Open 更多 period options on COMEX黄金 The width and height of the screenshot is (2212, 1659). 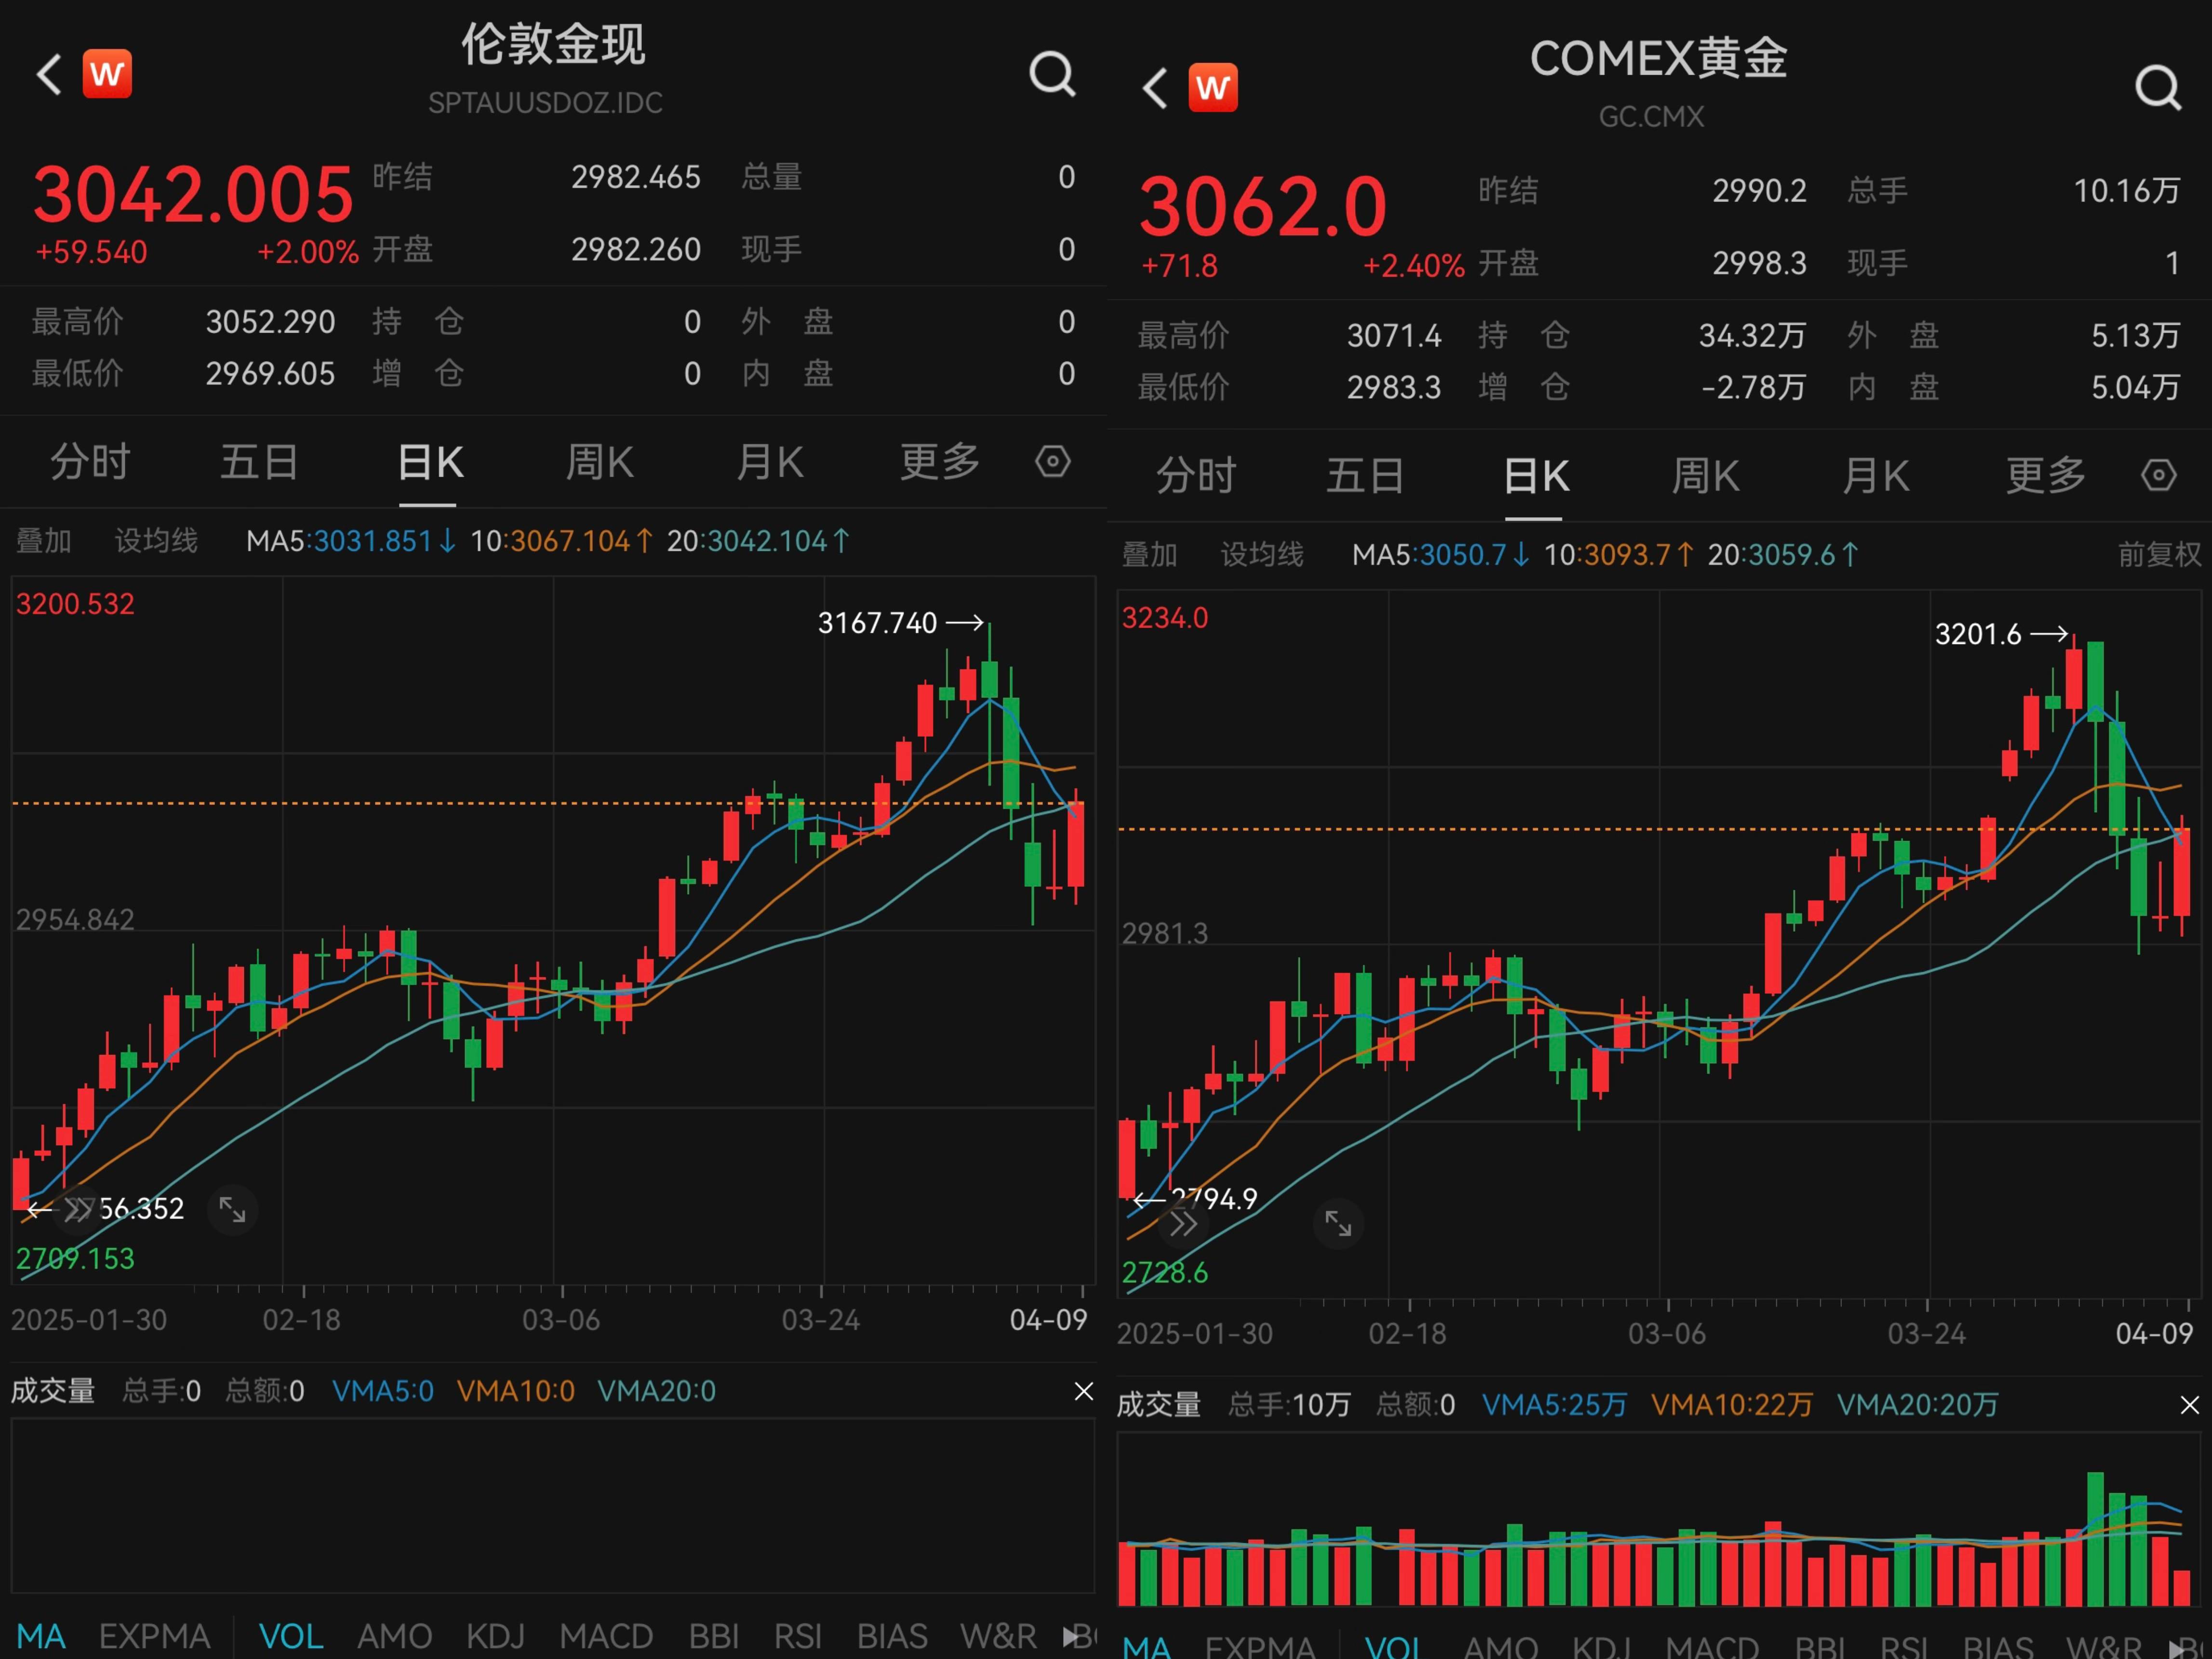click(x=2045, y=475)
